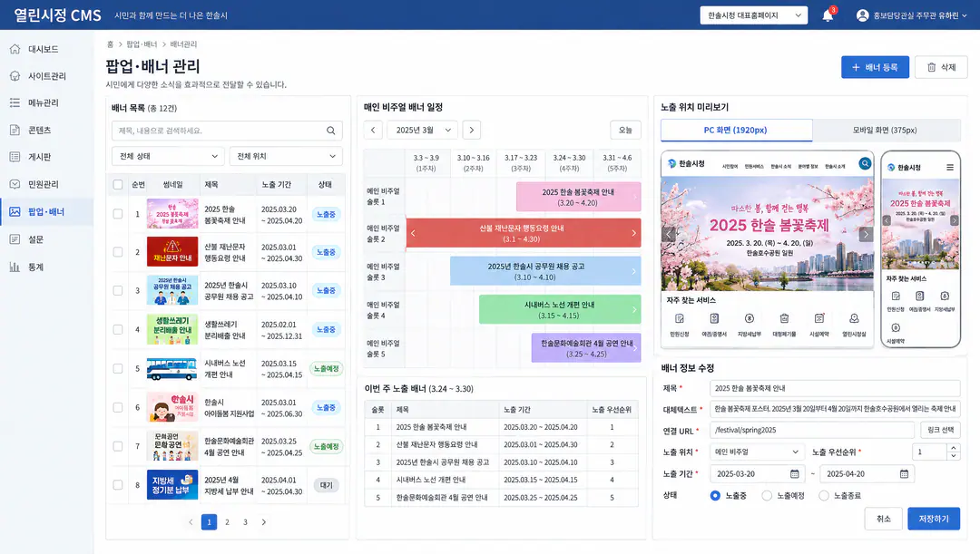
Task: Go to previous month in schedule
Action: [x=373, y=130]
